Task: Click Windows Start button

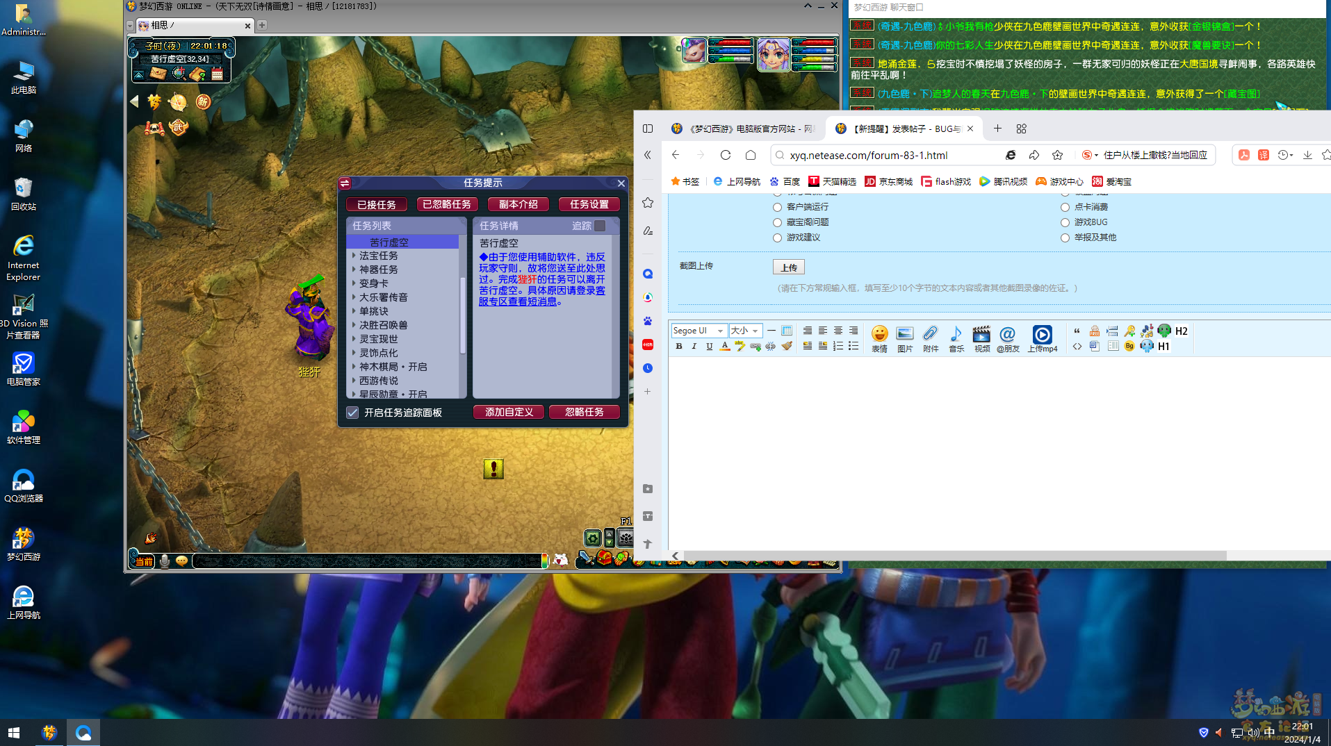Action: [x=14, y=733]
